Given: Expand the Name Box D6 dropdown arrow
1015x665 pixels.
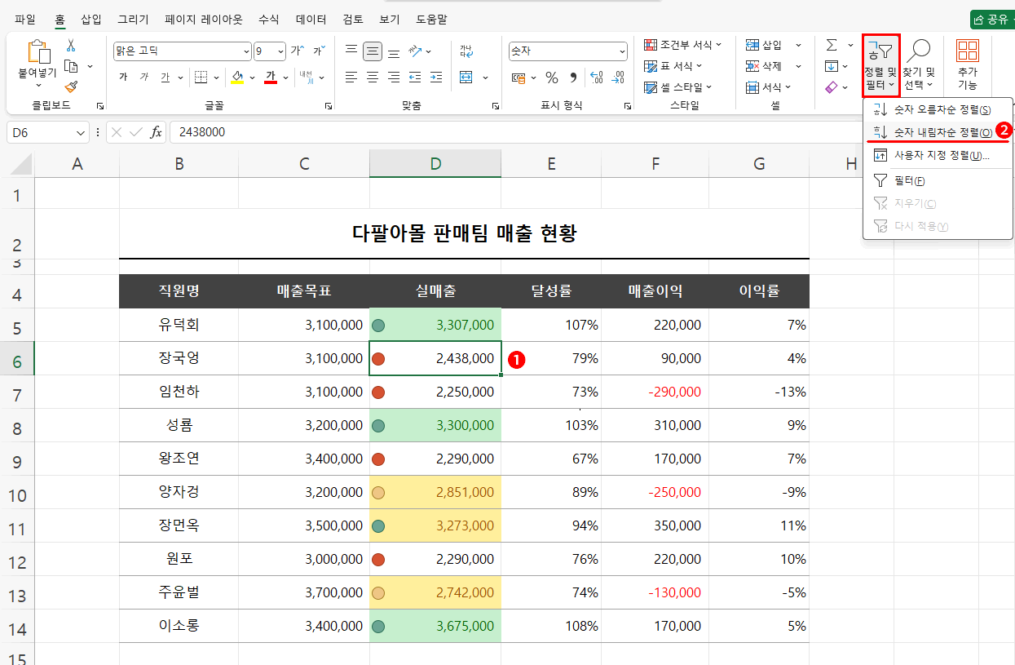Looking at the screenshot, I should point(81,132).
